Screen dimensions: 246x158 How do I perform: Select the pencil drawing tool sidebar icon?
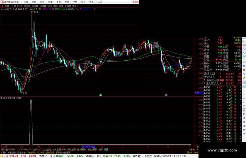(244, 78)
